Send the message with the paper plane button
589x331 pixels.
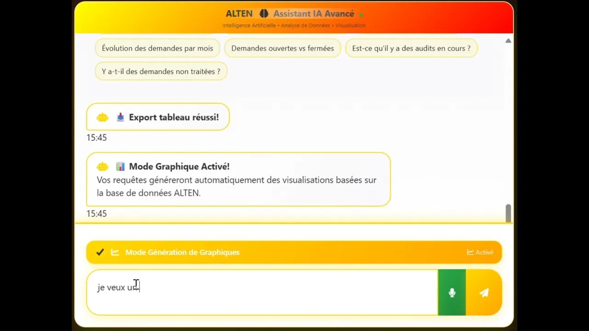pyautogui.click(x=484, y=292)
